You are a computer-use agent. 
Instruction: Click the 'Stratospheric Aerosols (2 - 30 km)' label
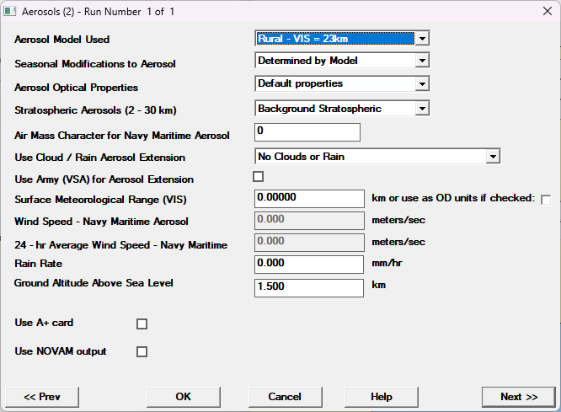pos(95,110)
